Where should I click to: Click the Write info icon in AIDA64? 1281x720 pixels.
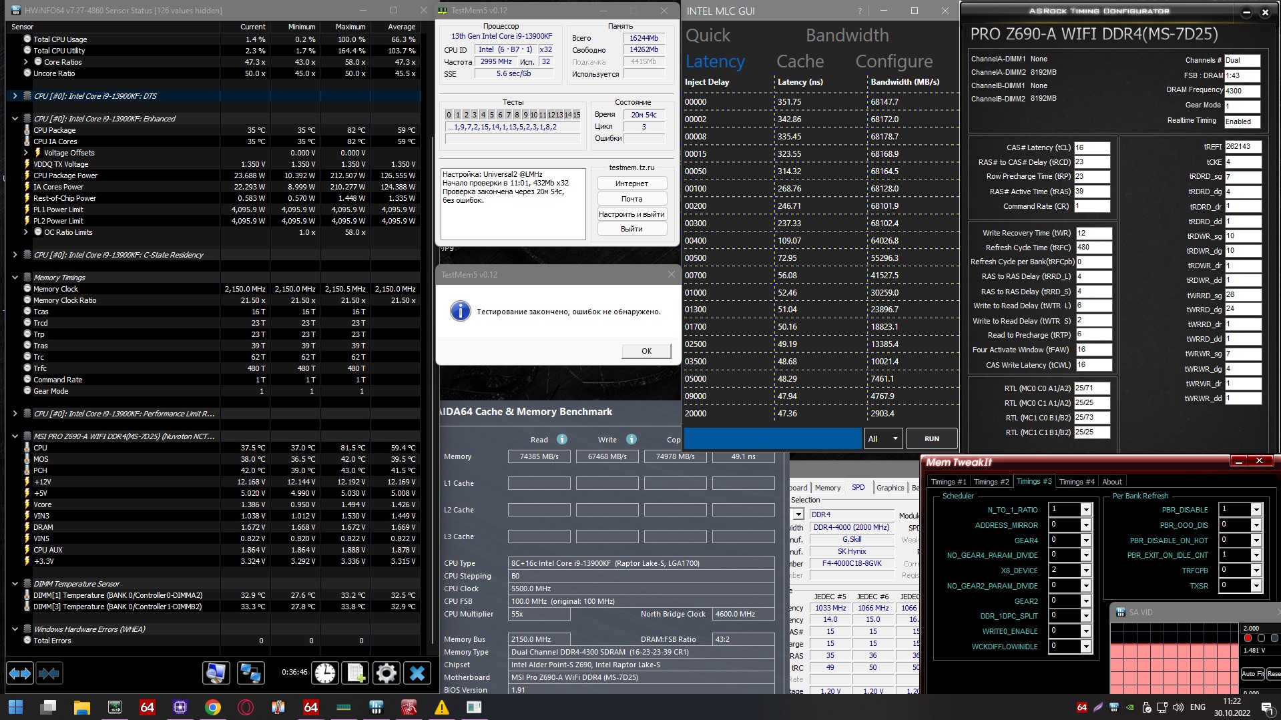click(x=631, y=439)
